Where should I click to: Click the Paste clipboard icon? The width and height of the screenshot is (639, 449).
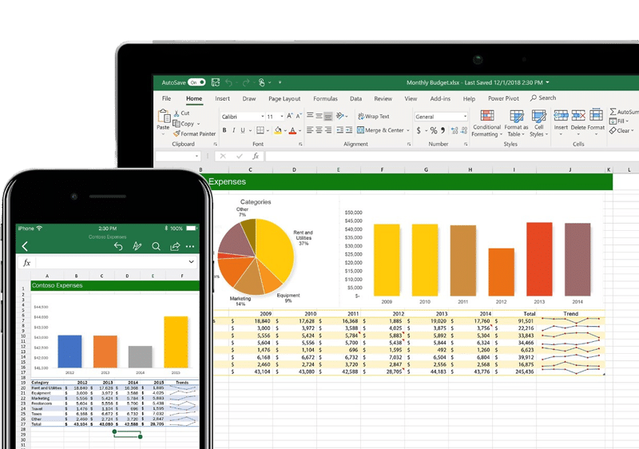[x=164, y=116]
